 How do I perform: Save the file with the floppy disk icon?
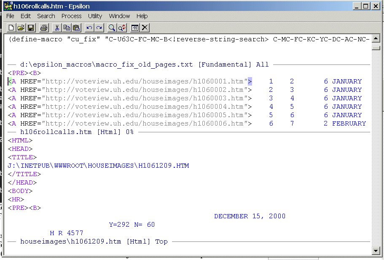click(31, 28)
